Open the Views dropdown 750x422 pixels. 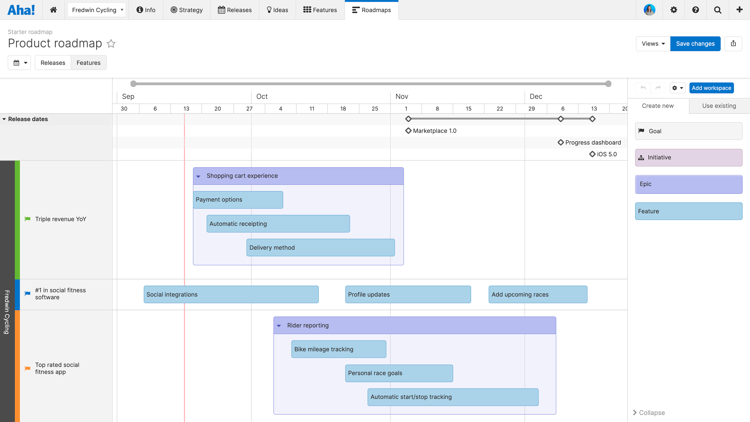click(x=653, y=44)
